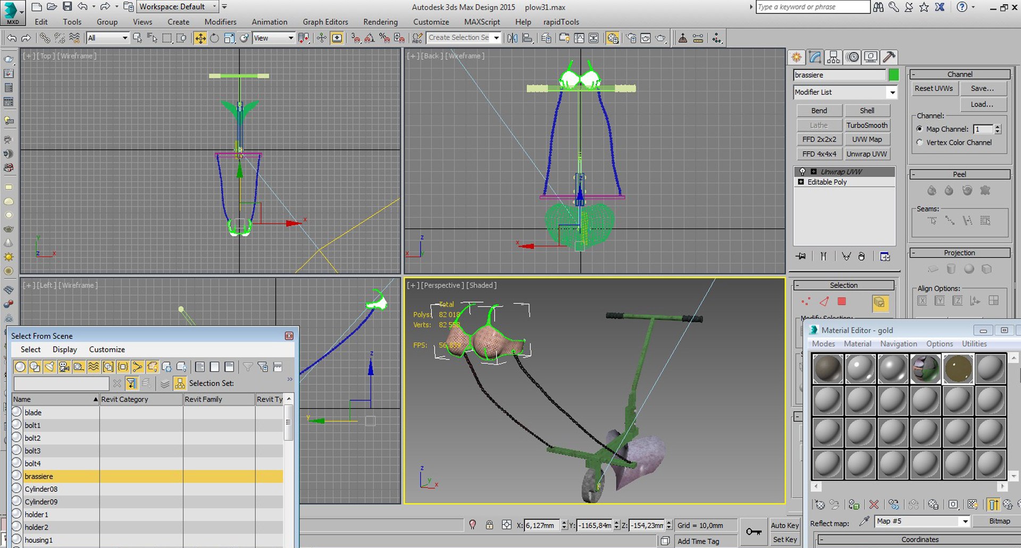
Task: Choose the Select by Name tool
Action: pyautogui.click(x=152, y=38)
